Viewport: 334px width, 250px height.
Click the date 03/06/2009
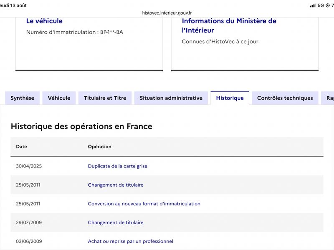coord(29,241)
